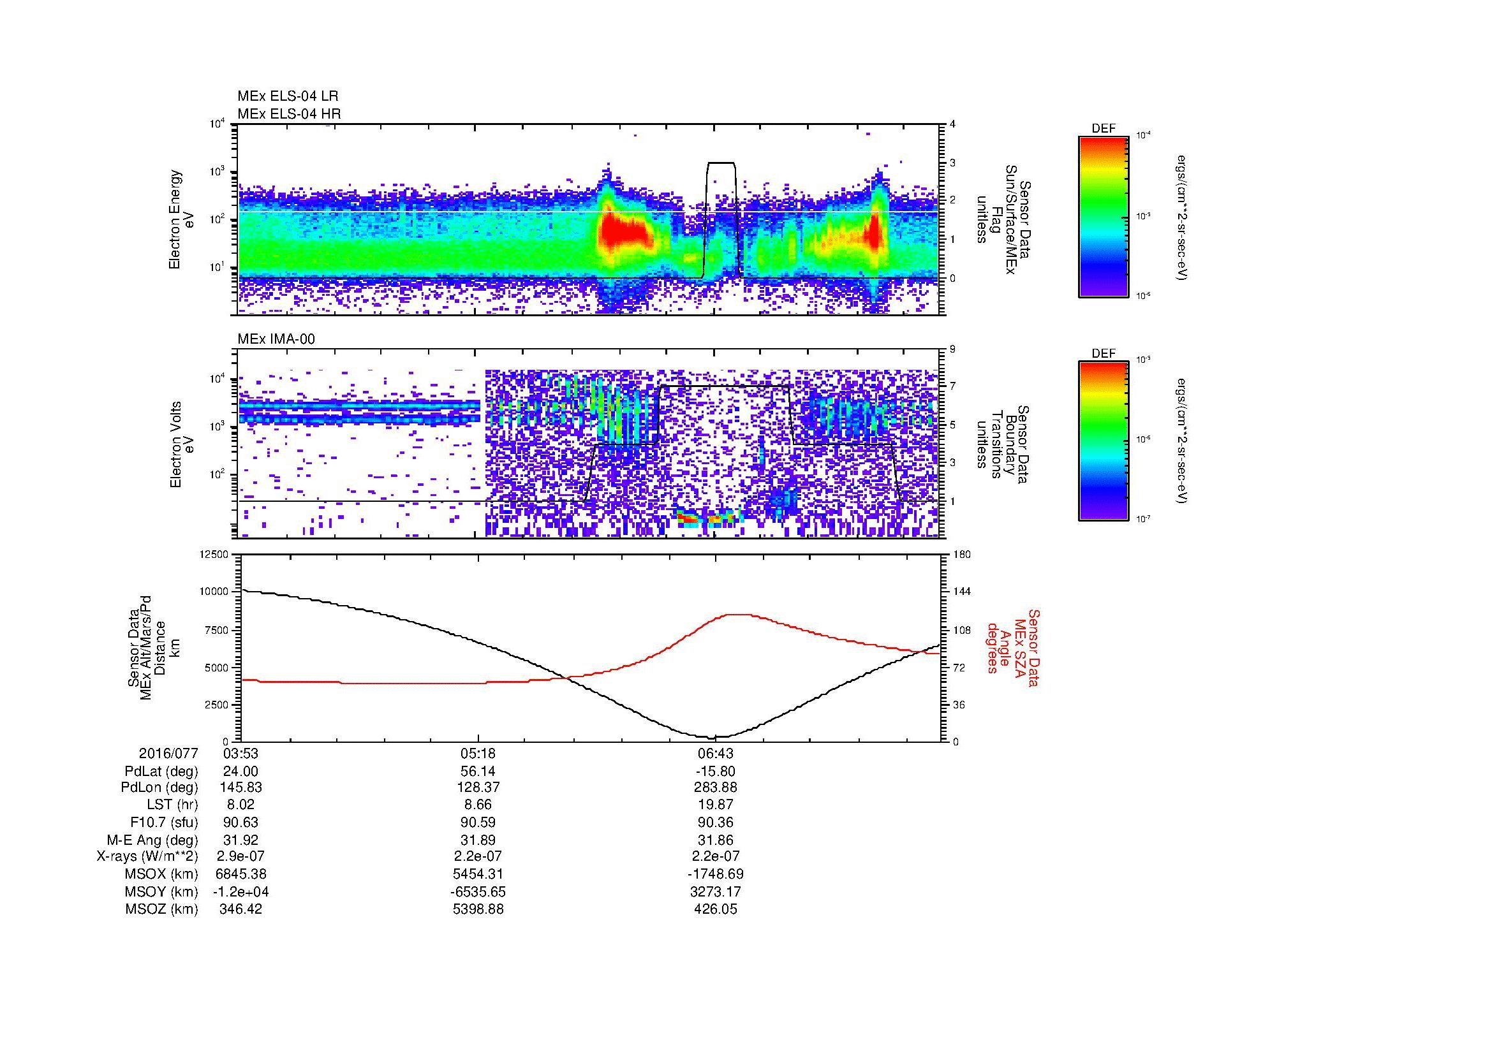Click the top DEF color bar
The height and width of the screenshot is (1054, 1492).
(x=1104, y=216)
